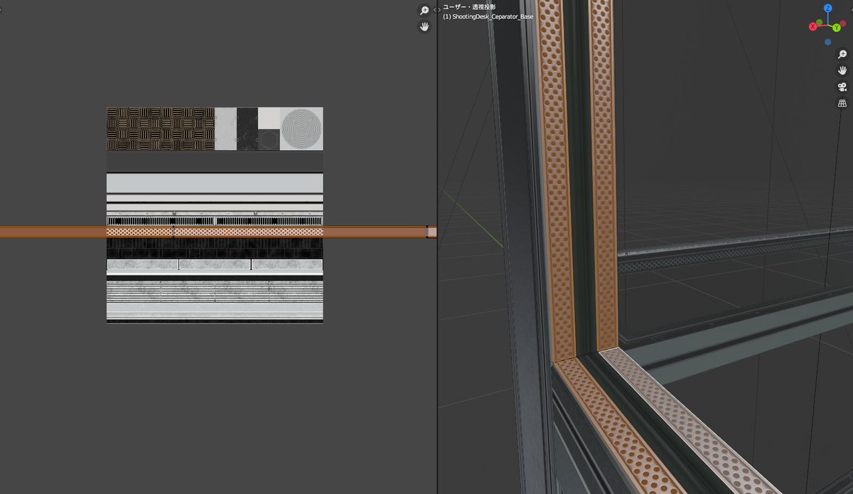Click the hexagon tile in the UV texture
This screenshot has width=853, height=494.
pos(268,139)
